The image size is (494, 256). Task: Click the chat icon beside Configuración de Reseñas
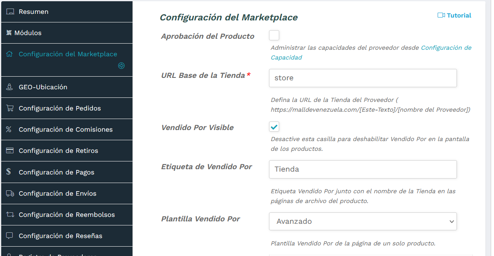point(10,236)
